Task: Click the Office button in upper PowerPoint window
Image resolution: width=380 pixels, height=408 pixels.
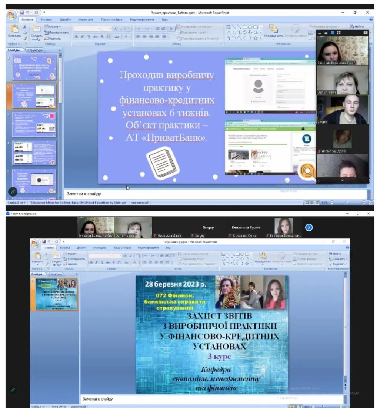Action: (11, 15)
